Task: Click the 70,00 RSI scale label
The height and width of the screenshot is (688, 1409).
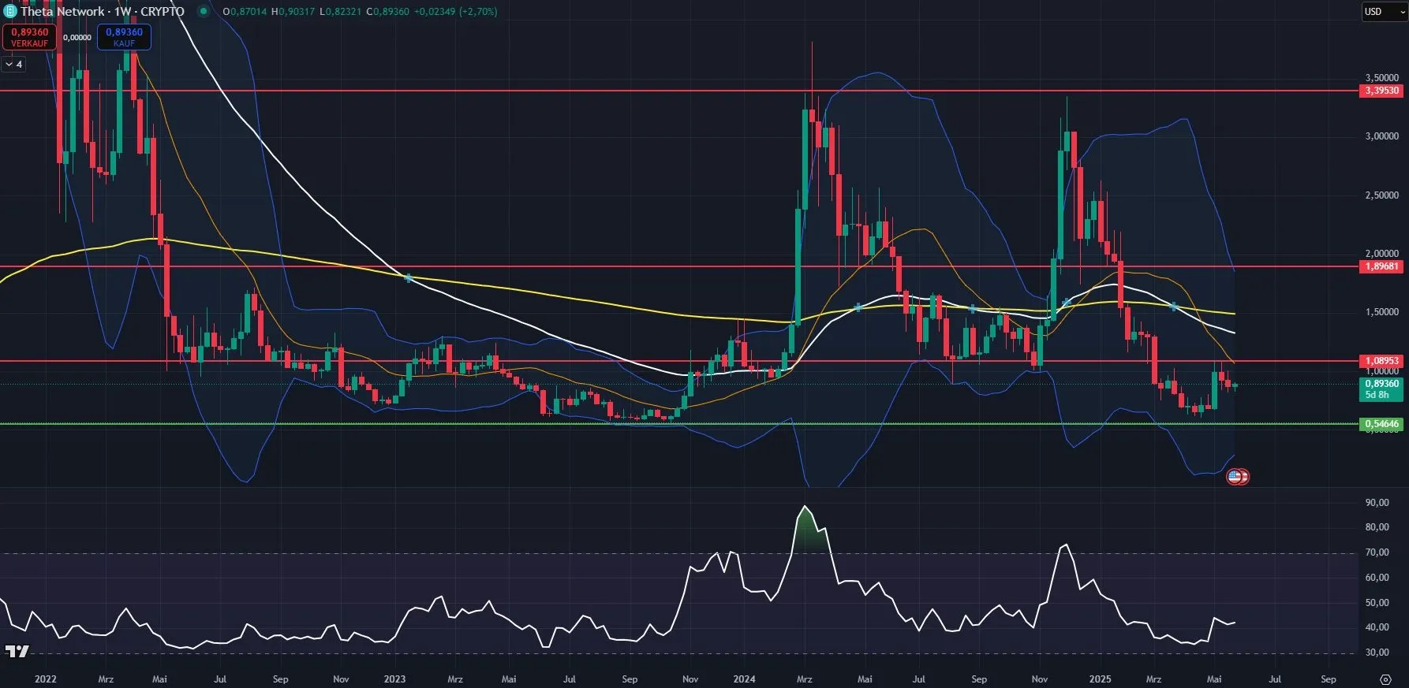Action: point(1377,552)
